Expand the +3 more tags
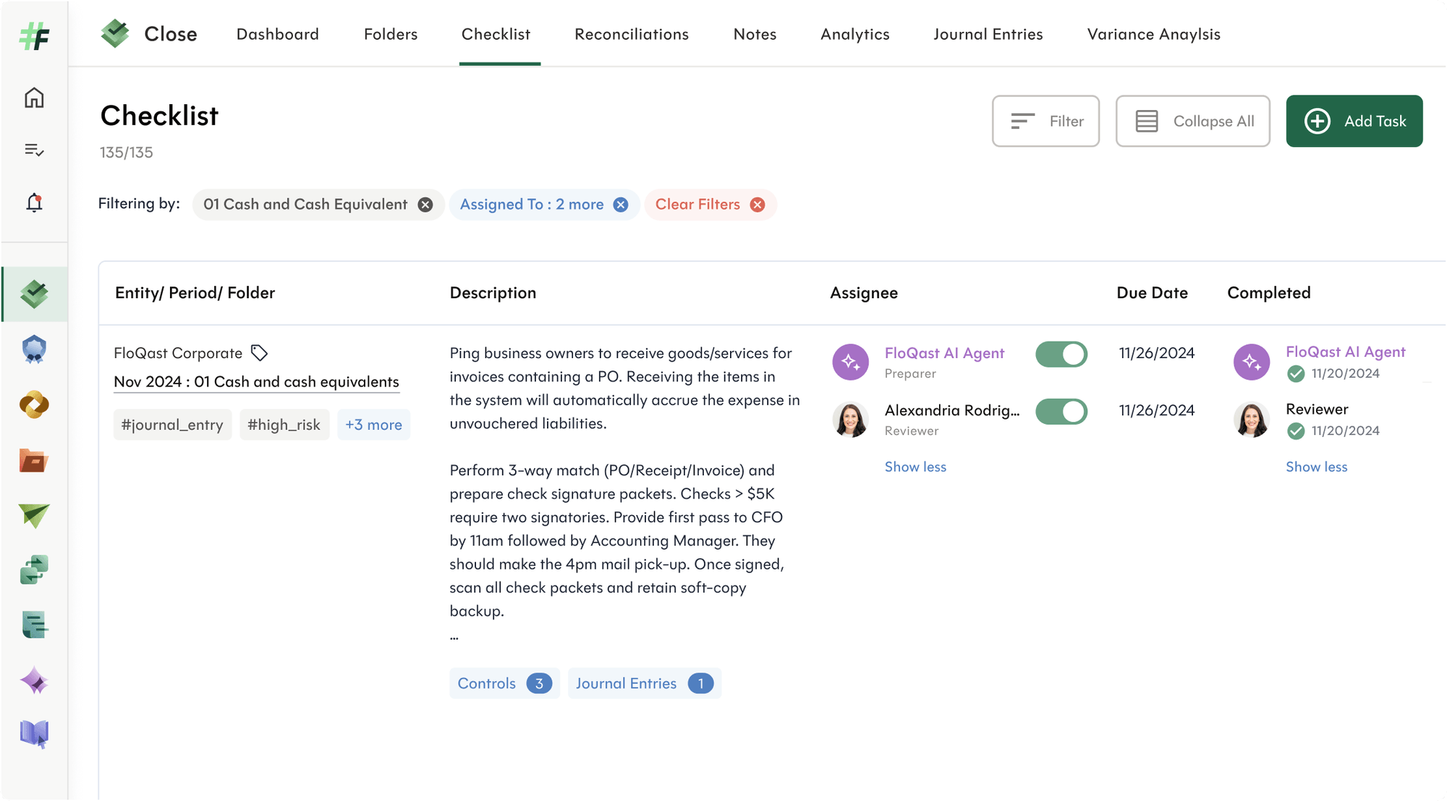Screen dimensions: 1447x801 coord(373,425)
